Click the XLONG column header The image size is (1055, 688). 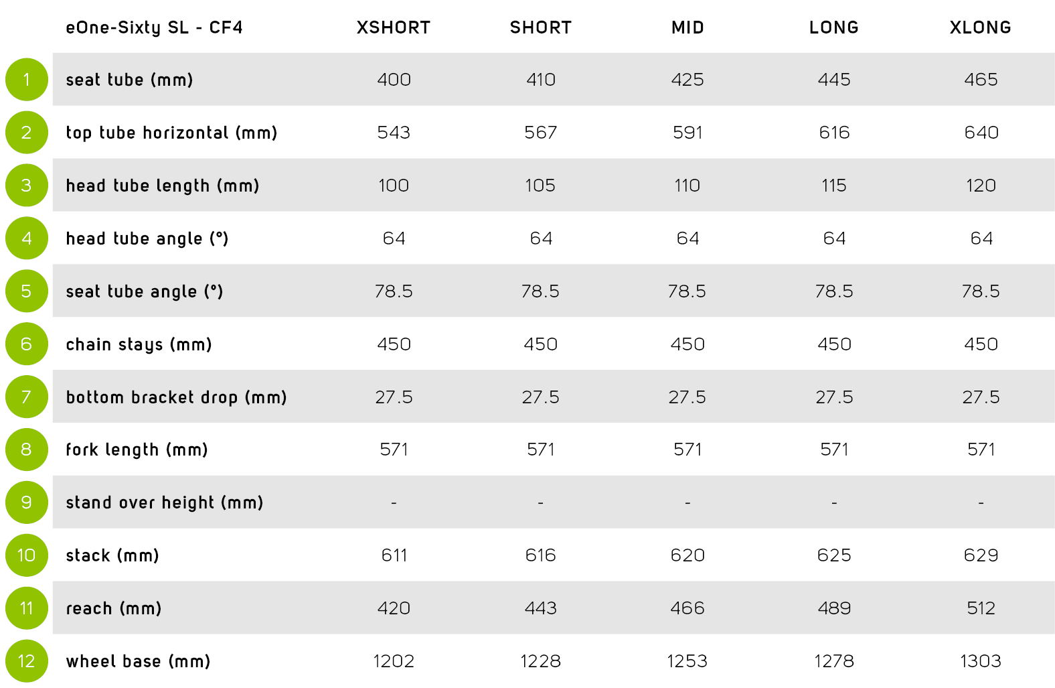[x=980, y=27]
